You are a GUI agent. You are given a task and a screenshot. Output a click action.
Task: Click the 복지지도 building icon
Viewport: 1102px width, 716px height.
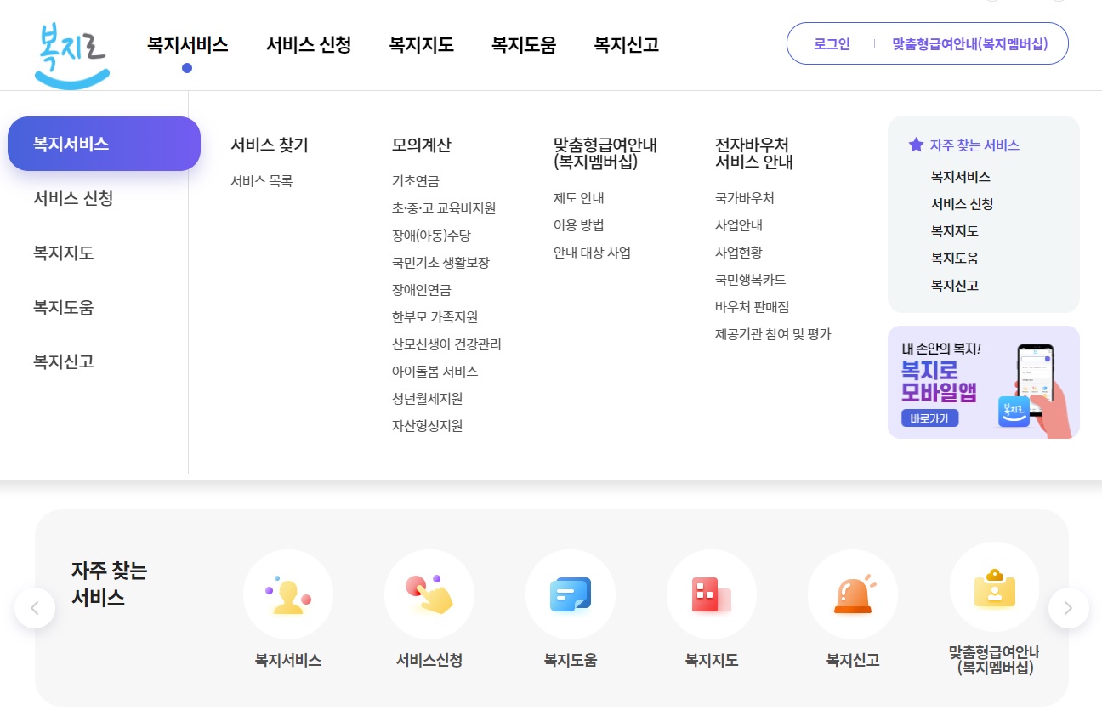coord(711,594)
